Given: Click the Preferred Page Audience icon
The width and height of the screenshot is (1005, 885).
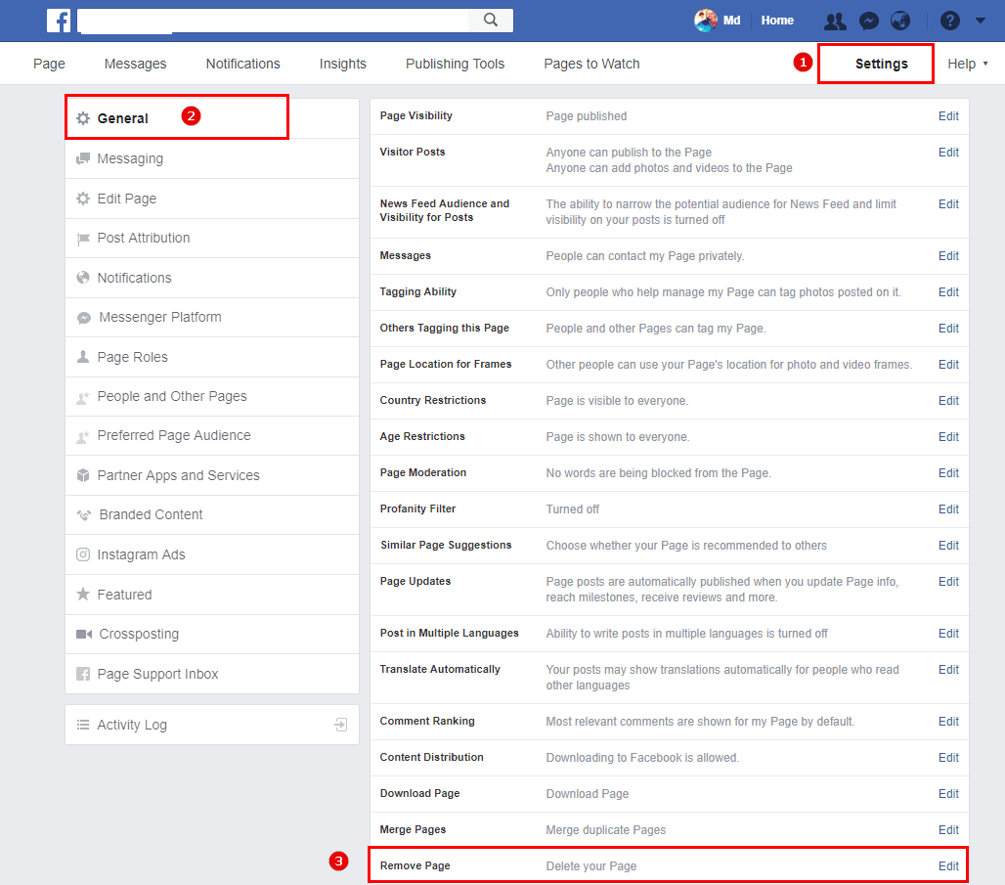Looking at the screenshot, I should pyautogui.click(x=83, y=437).
